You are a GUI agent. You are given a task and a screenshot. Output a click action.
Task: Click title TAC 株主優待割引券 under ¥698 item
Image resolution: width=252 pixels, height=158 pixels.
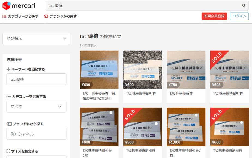228,94
